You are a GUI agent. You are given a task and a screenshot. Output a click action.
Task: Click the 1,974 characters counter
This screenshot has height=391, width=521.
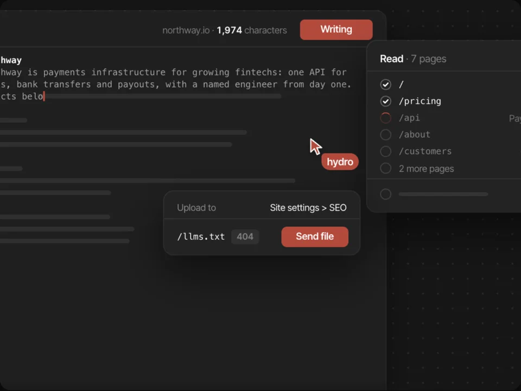(x=252, y=30)
